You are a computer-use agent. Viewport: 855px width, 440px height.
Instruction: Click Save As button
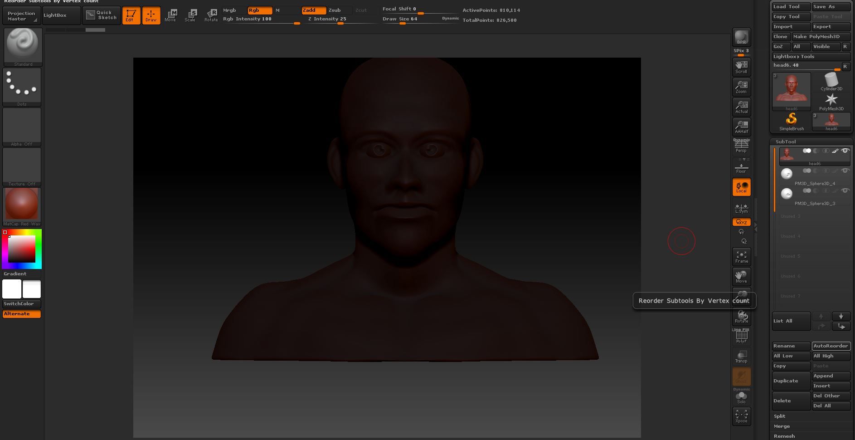pos(831,7)
